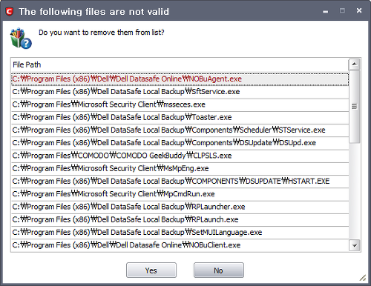
Task: Click the books question mark icon
Action: (x=21, y=39)
